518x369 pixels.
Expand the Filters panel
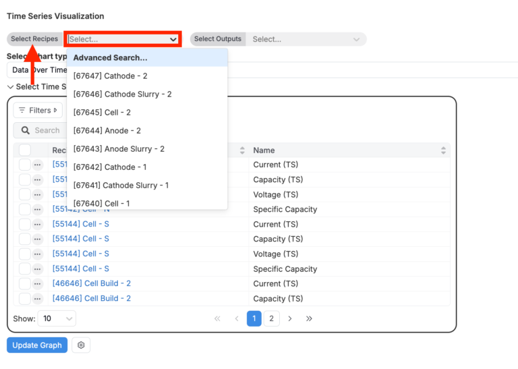38,111
